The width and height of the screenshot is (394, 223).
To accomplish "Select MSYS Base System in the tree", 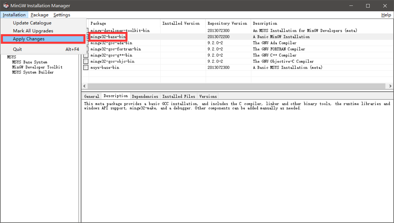I will tap(30, 62).
